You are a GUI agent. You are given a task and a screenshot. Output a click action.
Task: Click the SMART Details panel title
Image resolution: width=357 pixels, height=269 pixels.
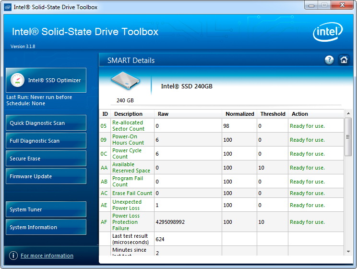[131, 61]
